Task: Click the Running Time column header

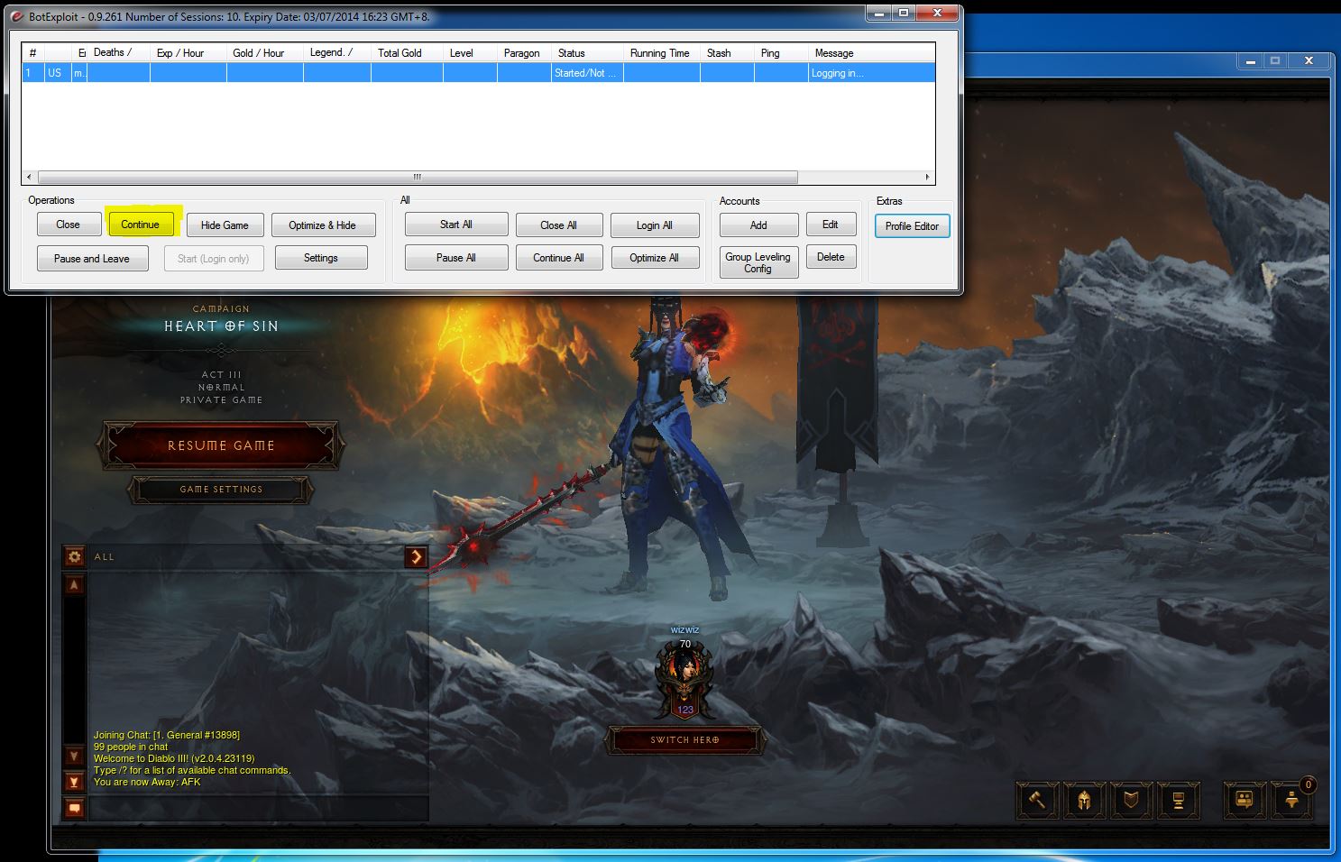Action: click(x=661, y=52)
